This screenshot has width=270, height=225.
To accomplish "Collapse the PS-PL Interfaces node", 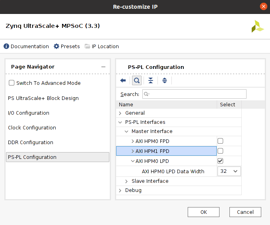I will pyautogui.click(x=120, y=122).
